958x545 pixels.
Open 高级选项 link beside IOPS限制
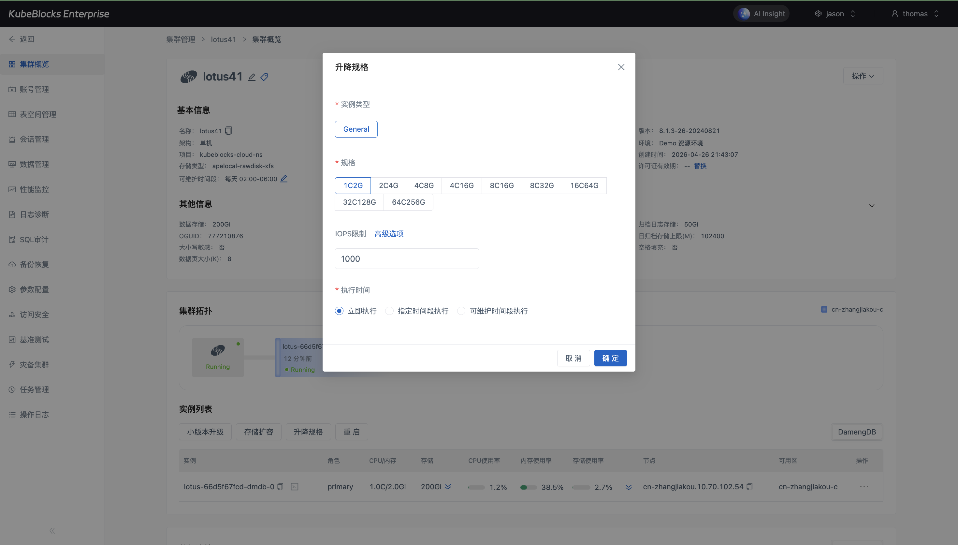click(389, 234)
